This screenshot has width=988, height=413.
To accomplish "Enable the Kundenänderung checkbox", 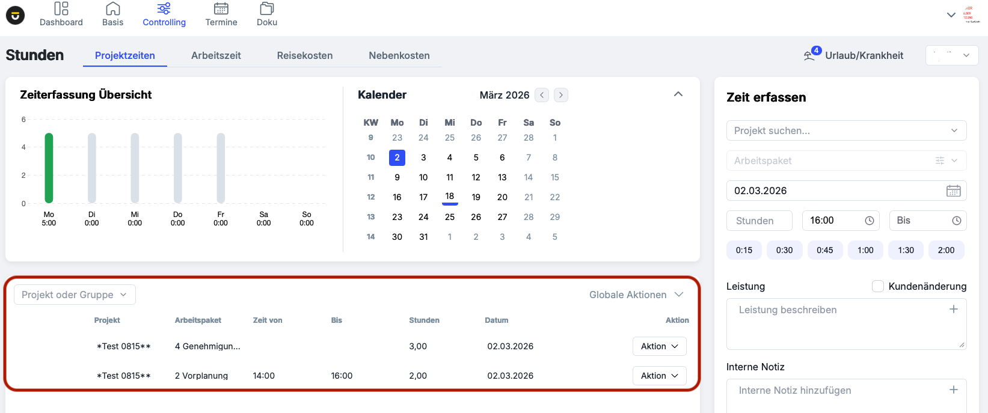I will tap(878, 286).
